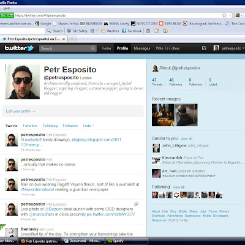Open the petresposito account dropdown menu
Image resolution: width=245 pixels, height=245 pixels.
coord(228,48)
